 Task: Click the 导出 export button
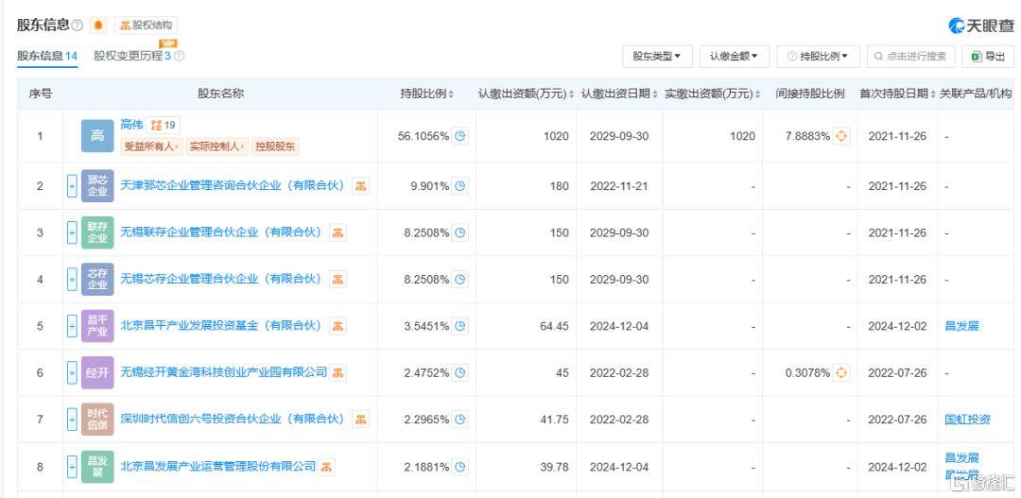point(988,57)
